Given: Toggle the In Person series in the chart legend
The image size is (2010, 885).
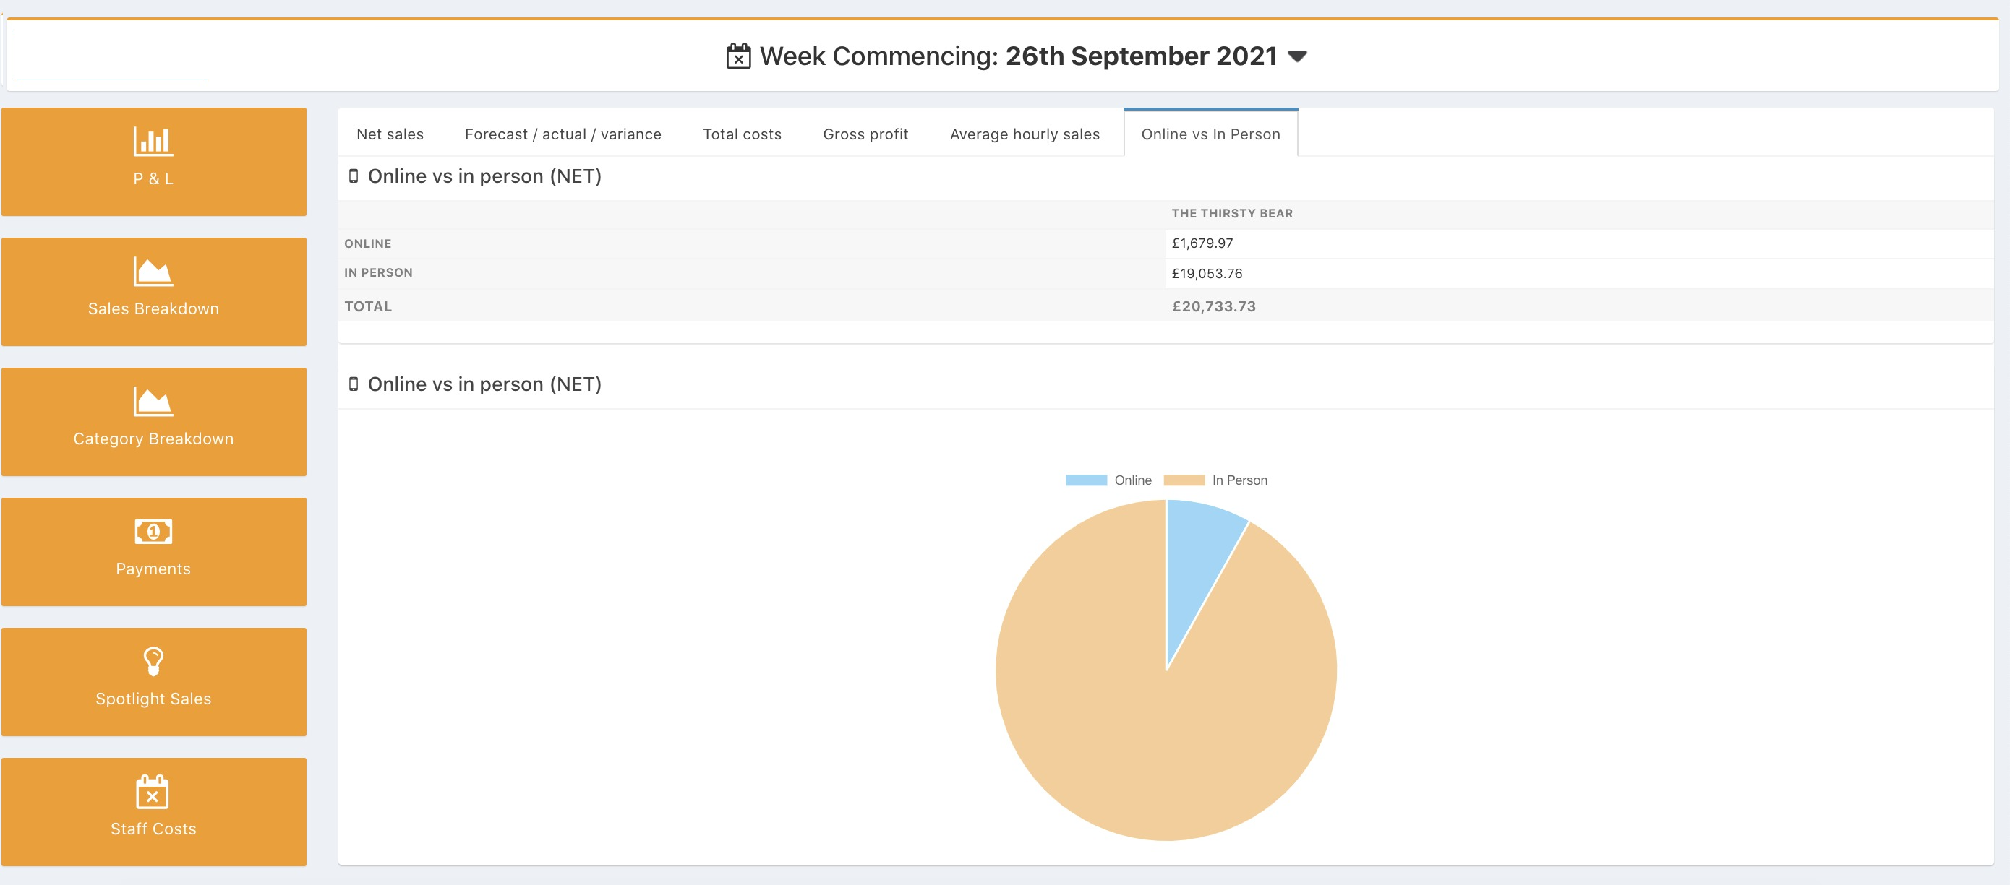Looking at the screenshot, I should pyautogui.click(x=1215, y=480).
